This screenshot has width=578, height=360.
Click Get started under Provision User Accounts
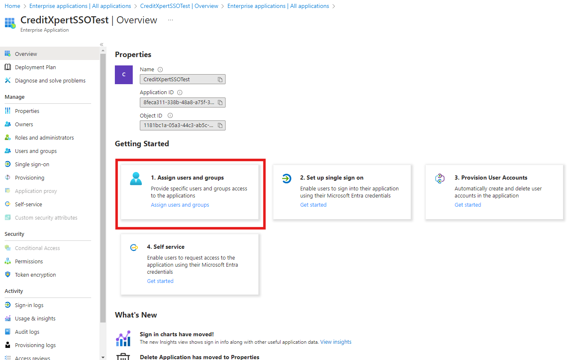tap(468, 205)
